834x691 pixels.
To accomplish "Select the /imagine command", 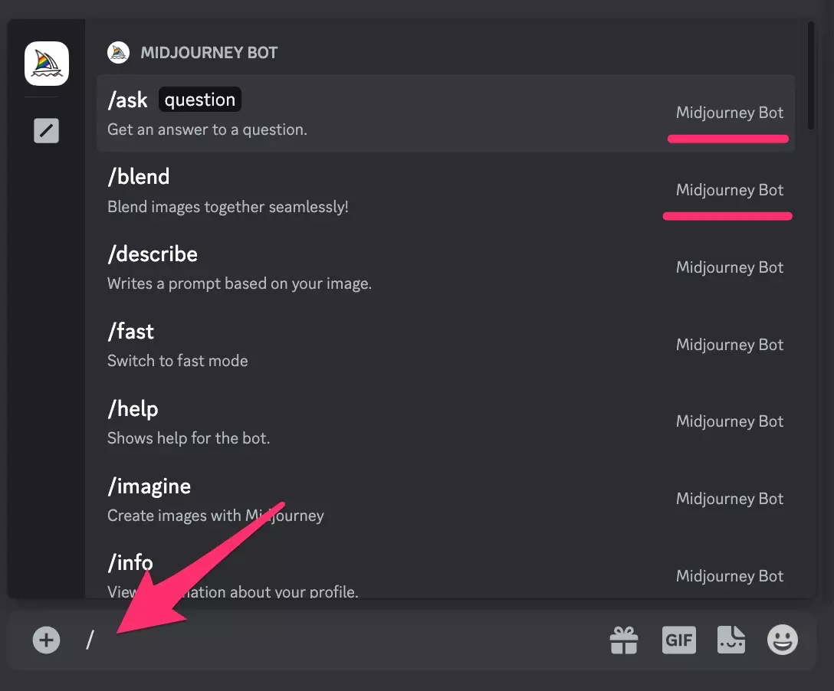I will (445, 499).
